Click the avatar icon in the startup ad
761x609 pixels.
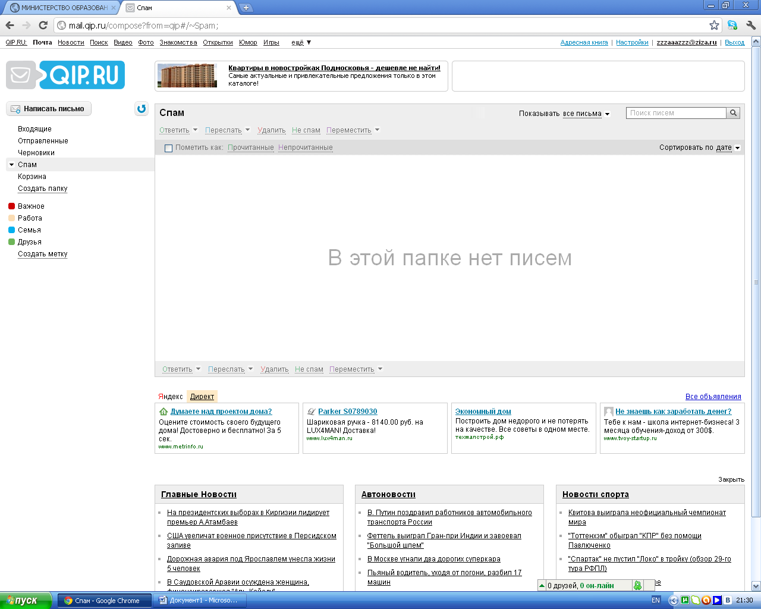(x=609, y=412)
